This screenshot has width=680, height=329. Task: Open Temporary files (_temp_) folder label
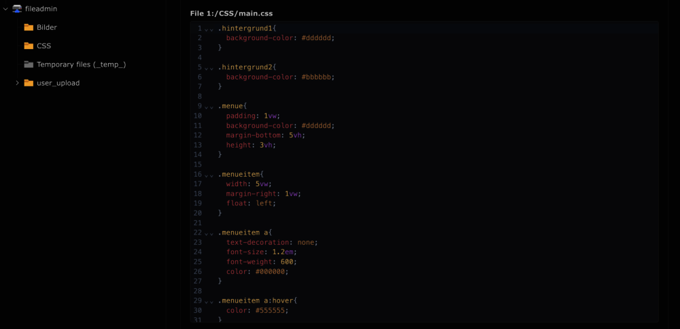(81, 65)
